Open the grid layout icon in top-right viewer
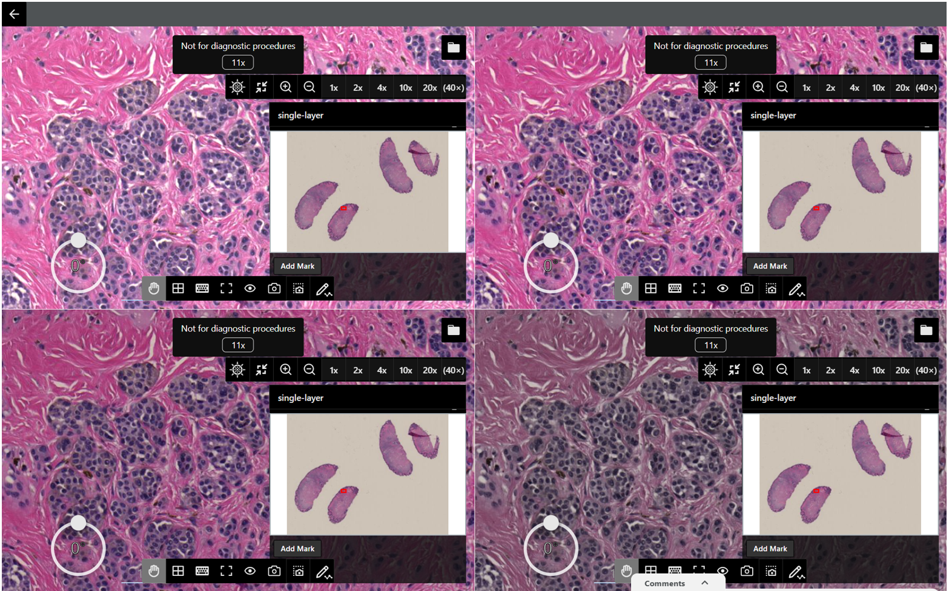Viewport: 949px width, 591px height. pyautogui.click(x=651, y=289)
